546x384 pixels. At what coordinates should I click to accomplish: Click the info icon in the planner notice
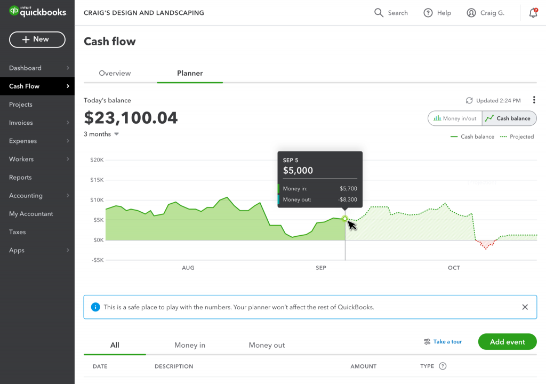point(95,307)
